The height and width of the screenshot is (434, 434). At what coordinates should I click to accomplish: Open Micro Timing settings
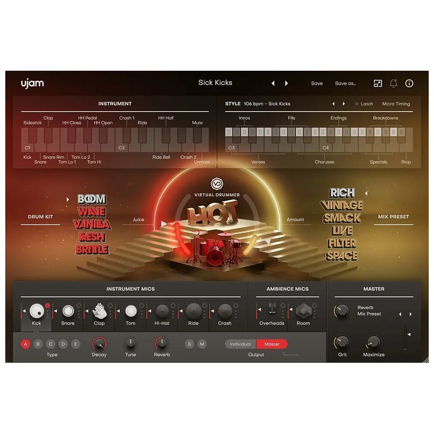click(x=396, y=104)
